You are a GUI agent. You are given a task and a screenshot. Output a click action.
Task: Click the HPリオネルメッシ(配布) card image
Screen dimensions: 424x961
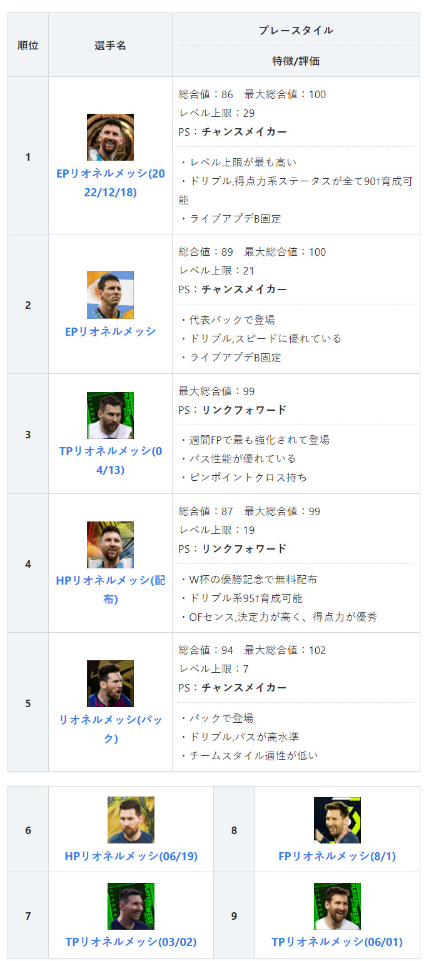tap(110, 545)
